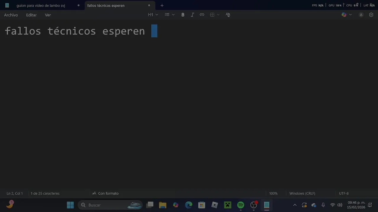Toggle bold formatting in the toolbar

[183, 15]
